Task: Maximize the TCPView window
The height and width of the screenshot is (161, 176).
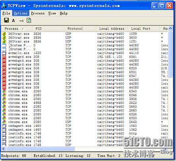Action: 162,6
